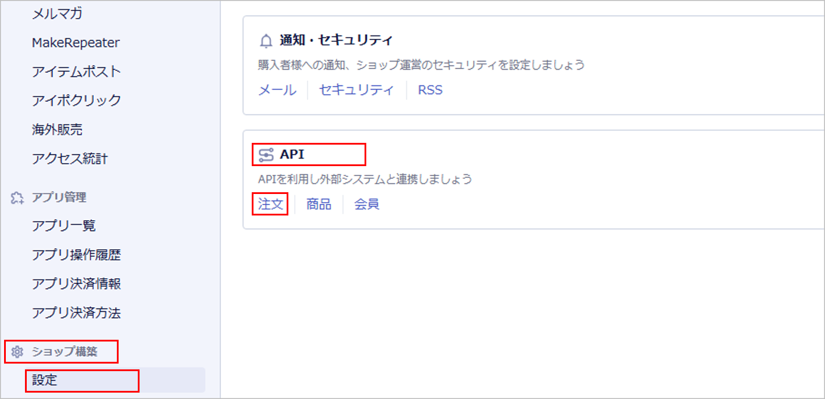825x399 pixels.
Task: Select アプリ決済情報 in the sidebar
Action: tap(76, 283)
